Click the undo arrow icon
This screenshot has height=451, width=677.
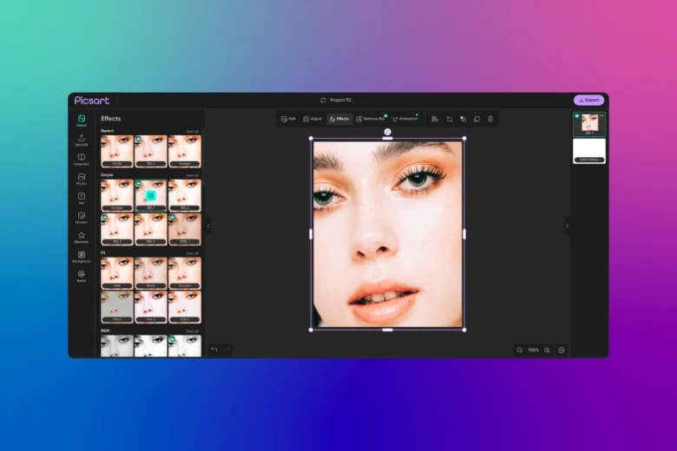point(214,350)
